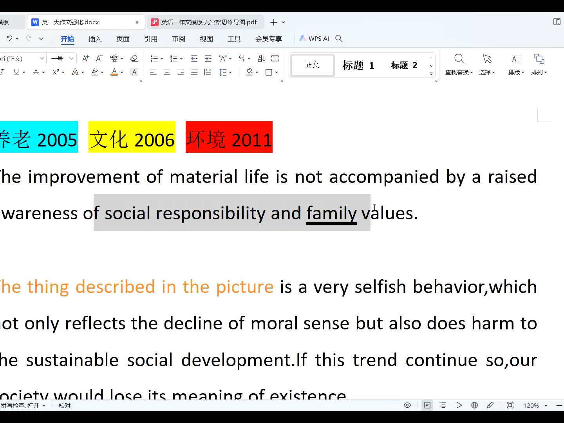Screen dimensions: 564x423
Task: Enable eye protection mode icon
Action: tap(407, 405)
